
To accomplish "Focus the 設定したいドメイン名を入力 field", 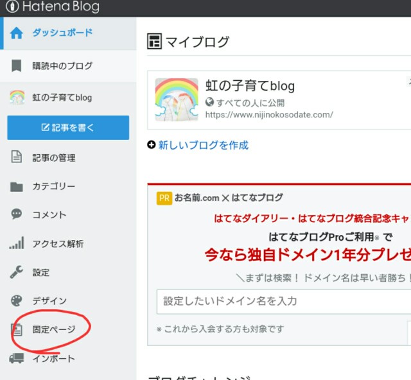I will point(284,302).
